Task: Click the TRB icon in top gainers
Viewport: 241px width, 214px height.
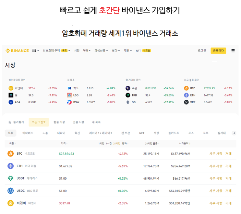Action: (x=128, y=95)
